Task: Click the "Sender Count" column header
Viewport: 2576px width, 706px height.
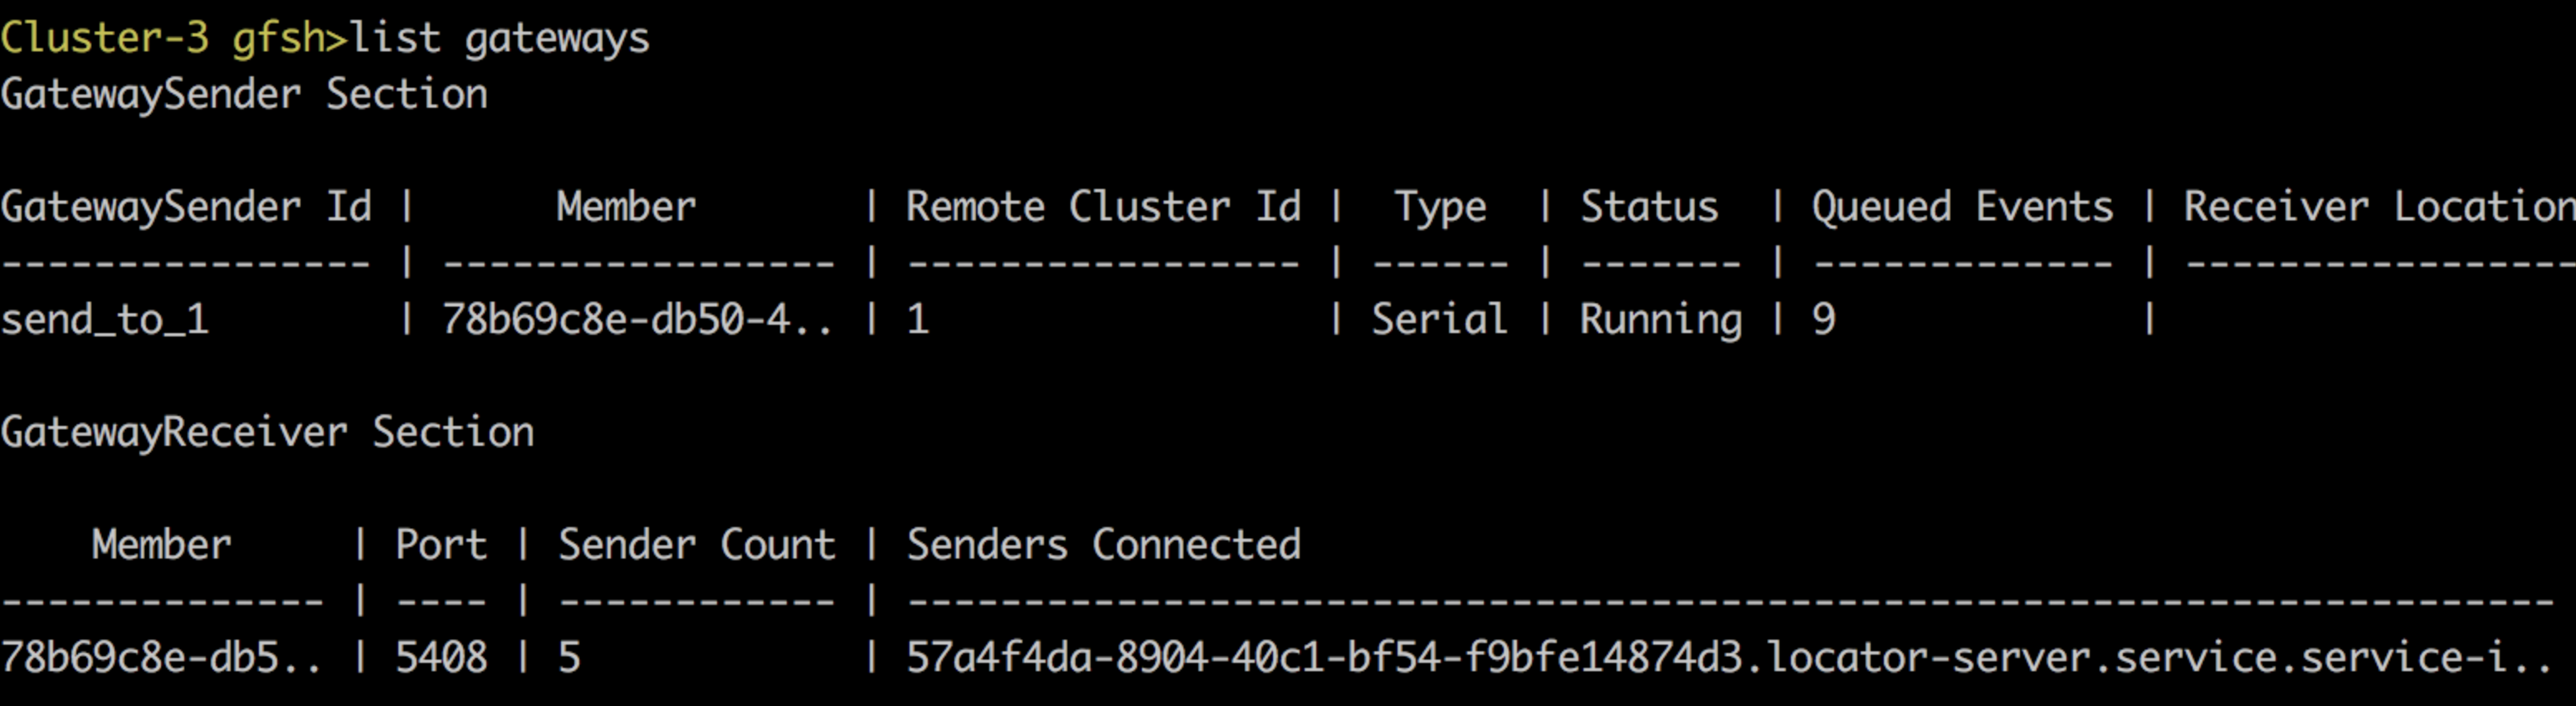Action: 696,545
